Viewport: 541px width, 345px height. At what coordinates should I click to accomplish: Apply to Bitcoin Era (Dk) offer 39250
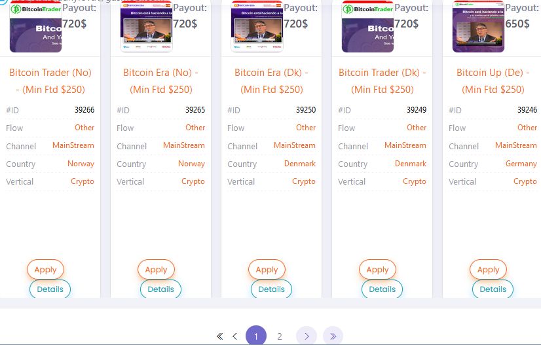[267, 270]
